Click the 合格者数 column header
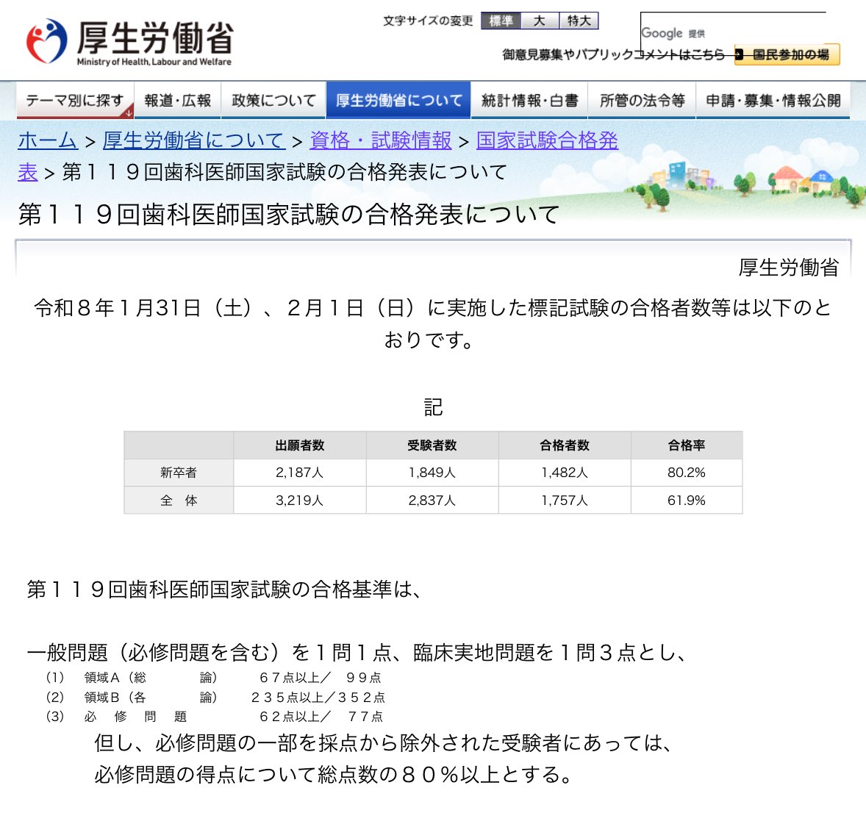Screen dimensions: 866x813 pyautogui.click(x=565, y=445)
